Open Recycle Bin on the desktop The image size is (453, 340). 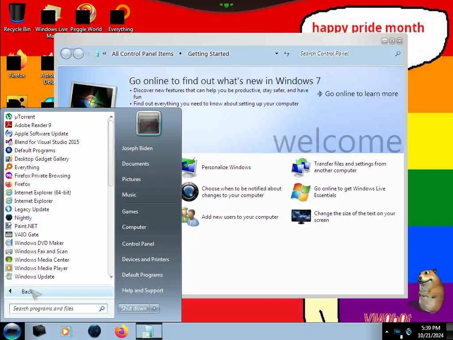point(17,17)
